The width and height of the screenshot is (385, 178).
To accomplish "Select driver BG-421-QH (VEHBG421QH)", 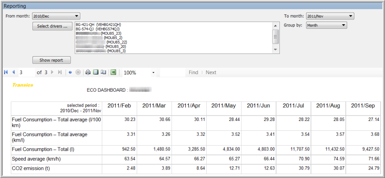I will (x=98, y=25).
